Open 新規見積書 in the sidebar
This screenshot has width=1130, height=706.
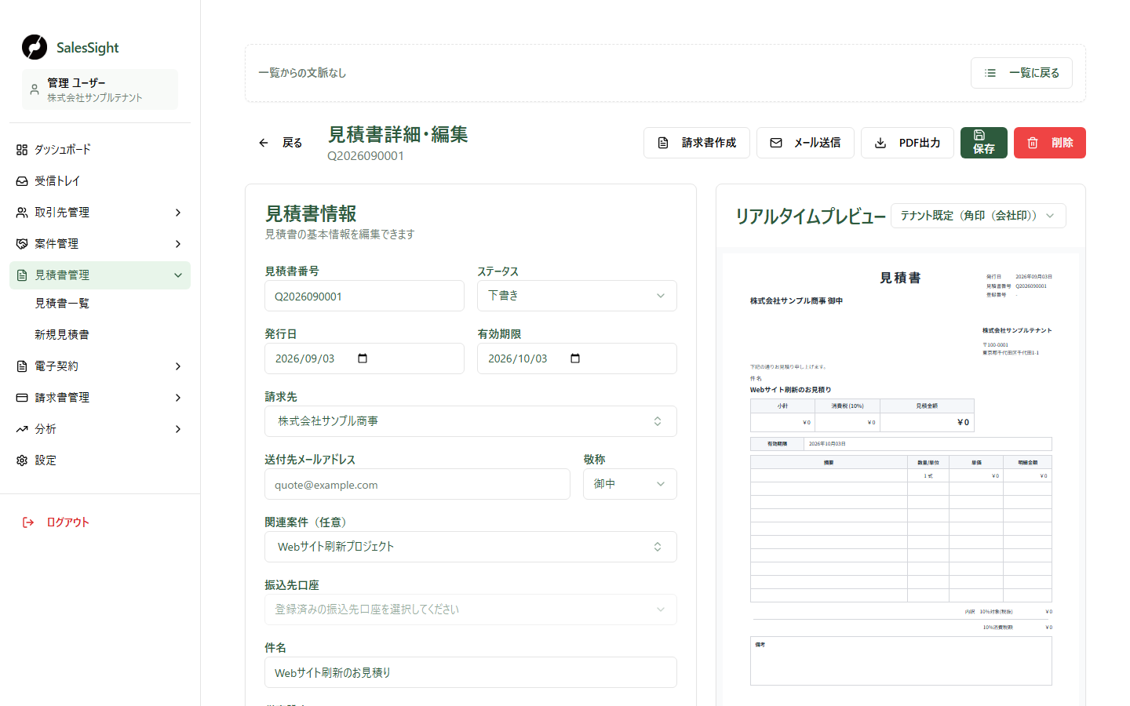(62, 335)
